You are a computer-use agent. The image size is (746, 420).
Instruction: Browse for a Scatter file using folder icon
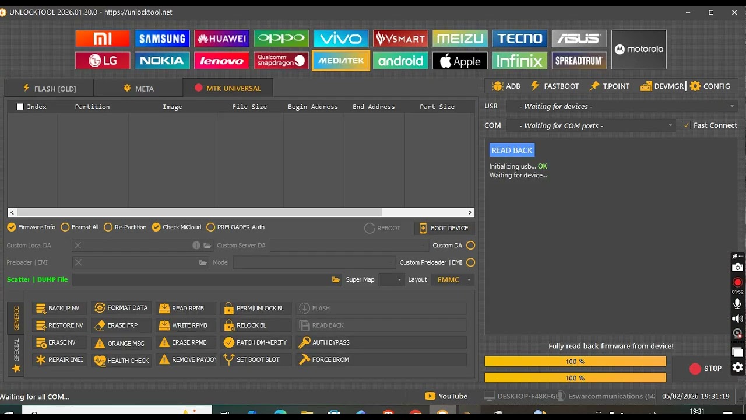[x=336, y=280]
